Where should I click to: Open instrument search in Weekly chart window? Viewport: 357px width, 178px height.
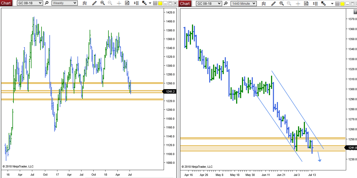coord(47,3)
